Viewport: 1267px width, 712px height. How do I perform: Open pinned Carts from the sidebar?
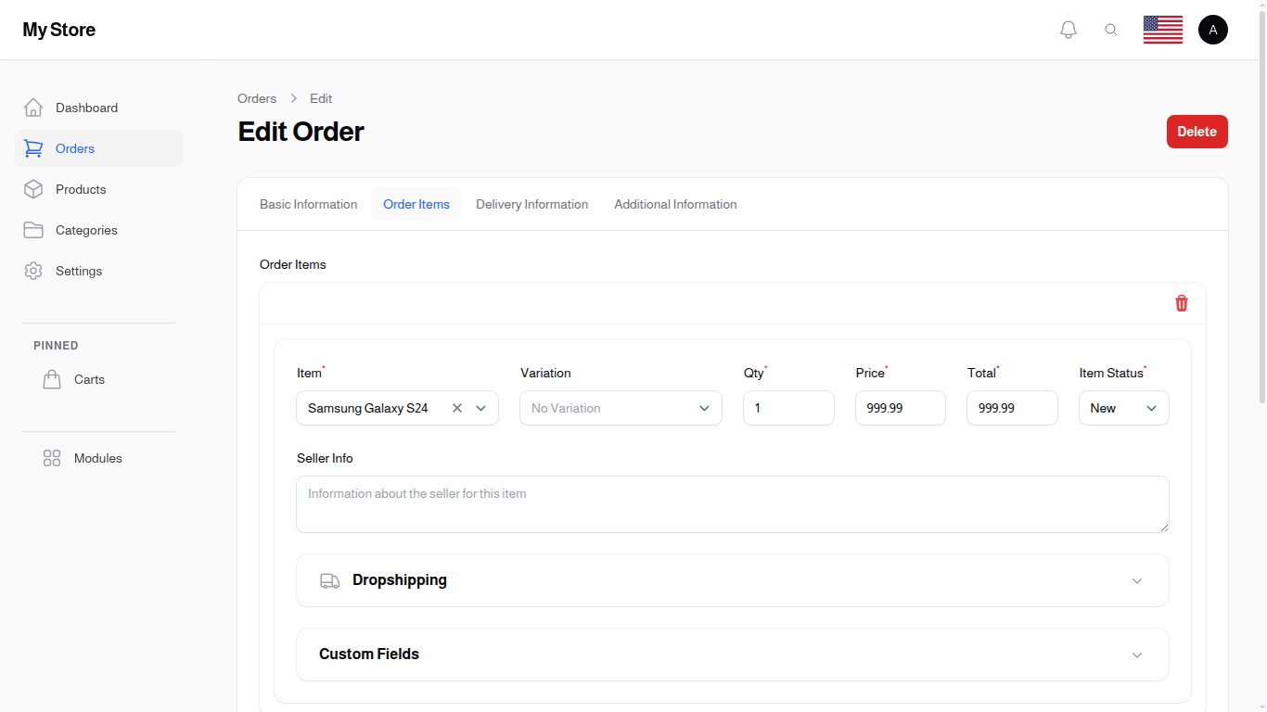pyautogui.click(x=89, y=379)
